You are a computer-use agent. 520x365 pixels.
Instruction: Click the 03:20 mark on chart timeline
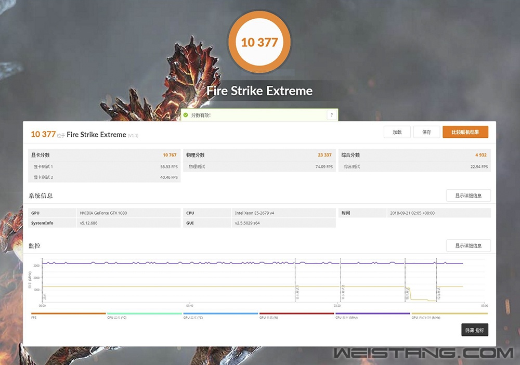click(337, 306)
